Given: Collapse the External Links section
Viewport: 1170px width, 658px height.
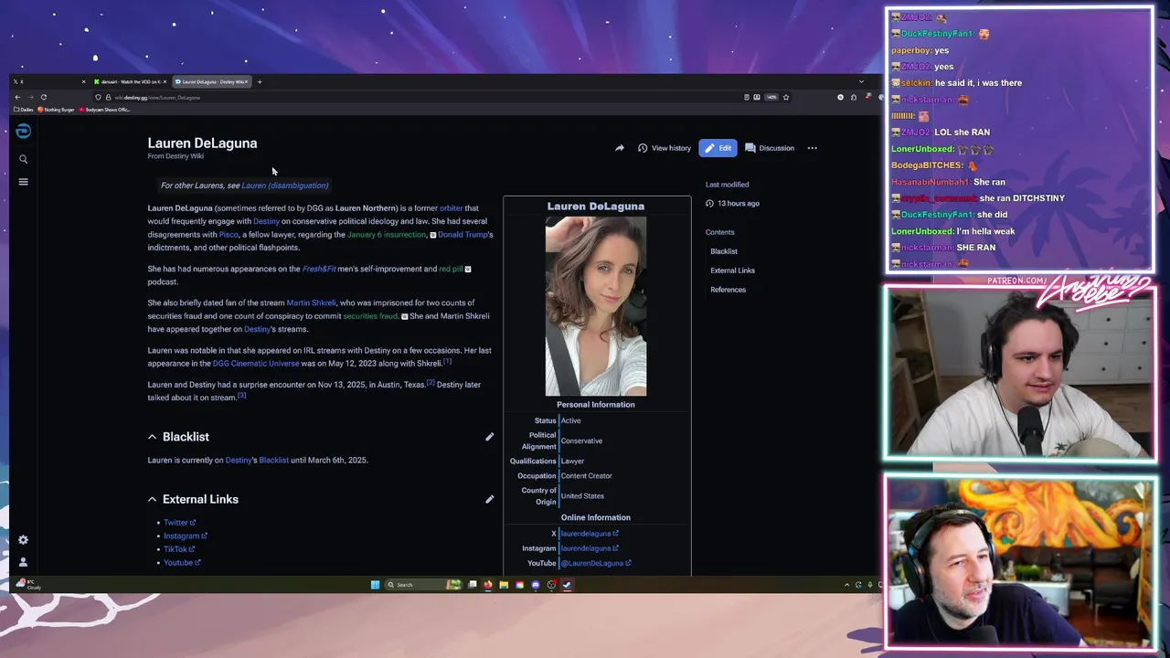Looking at the screenshot, I should click(x=152, y=499).
